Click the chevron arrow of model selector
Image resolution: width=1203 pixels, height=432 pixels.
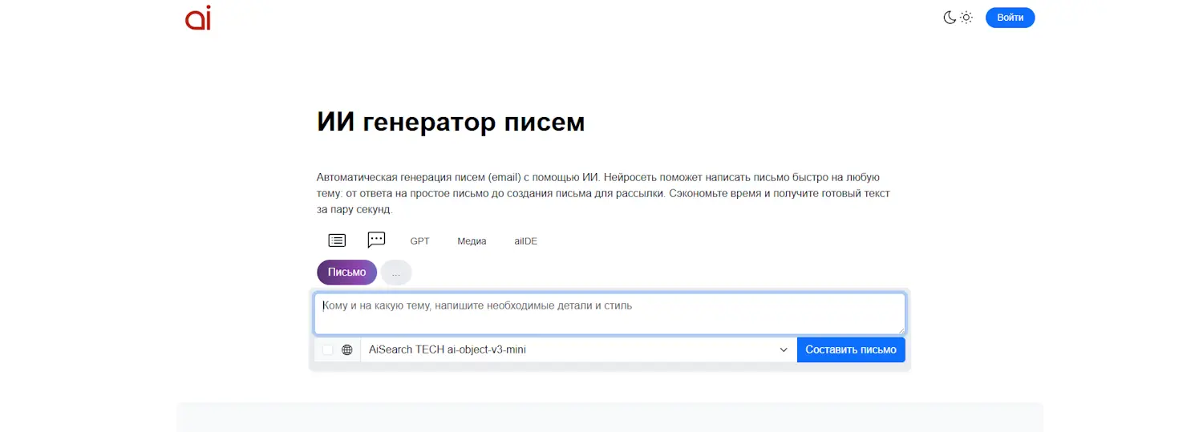[x=784, y=350]
